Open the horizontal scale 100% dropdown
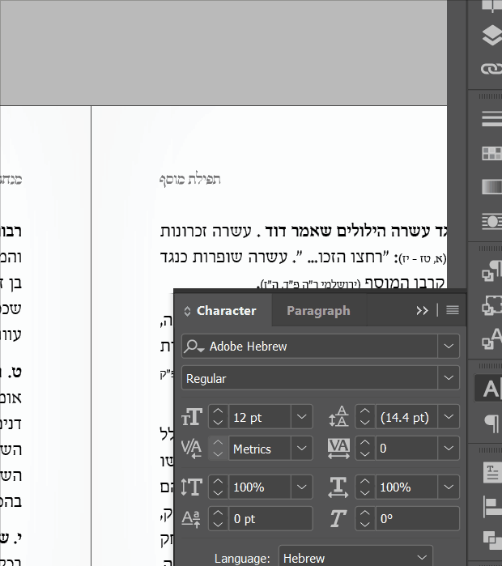Image resolution: width=502 pixels, height=566 pixels. [x=449, y=487]
